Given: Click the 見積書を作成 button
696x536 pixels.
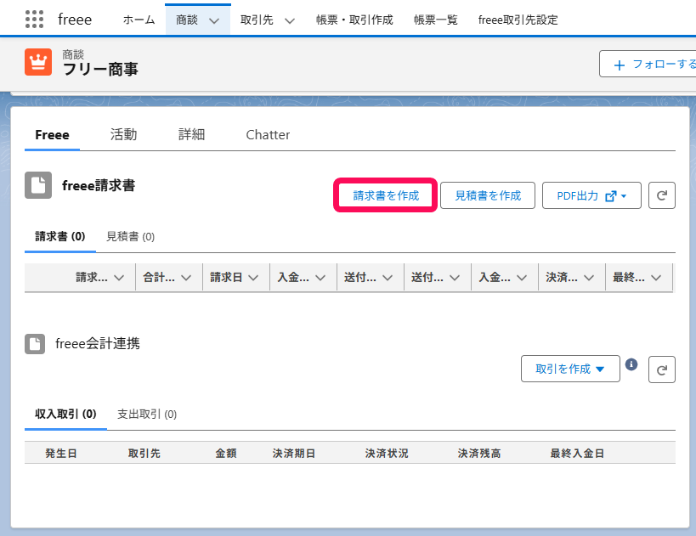Looking at the screenshot, I should coord(488,195).
